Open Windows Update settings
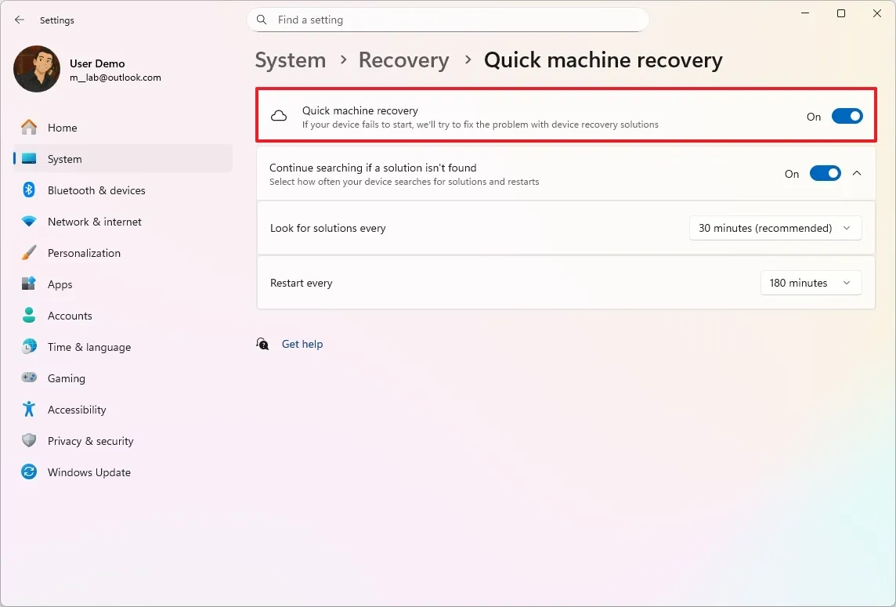Screen dimensions: 896x607 click(x=89, y=472)
